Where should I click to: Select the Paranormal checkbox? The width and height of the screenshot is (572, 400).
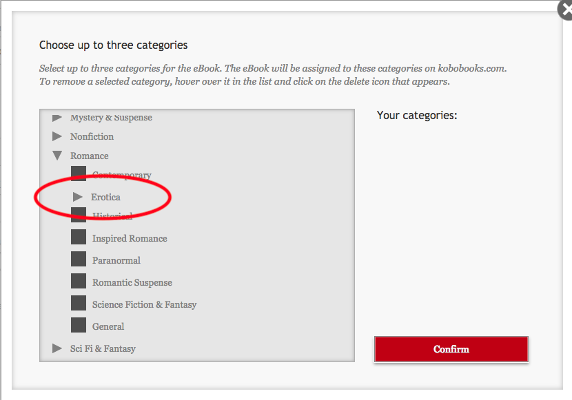pos(79,260)
